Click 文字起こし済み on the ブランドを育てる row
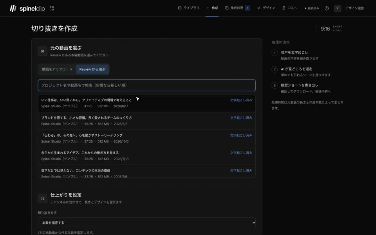 coord(241,118)
